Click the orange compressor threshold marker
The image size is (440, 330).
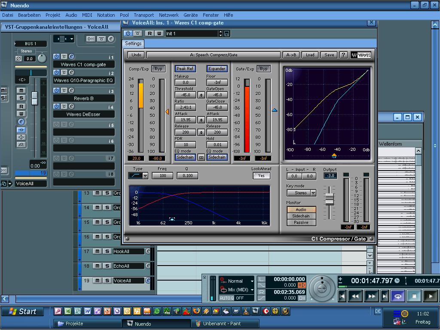click(167, 112)
